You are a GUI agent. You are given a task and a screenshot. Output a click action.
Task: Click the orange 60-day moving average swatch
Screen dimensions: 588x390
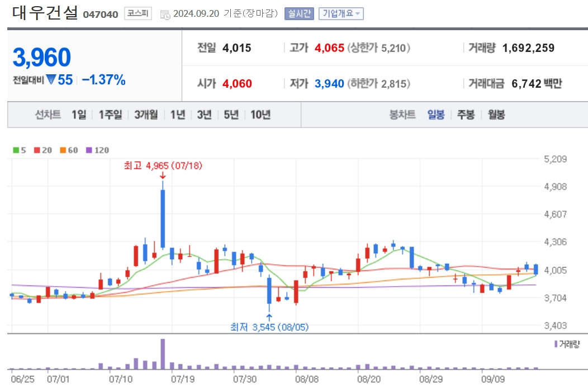pos(63,150)
